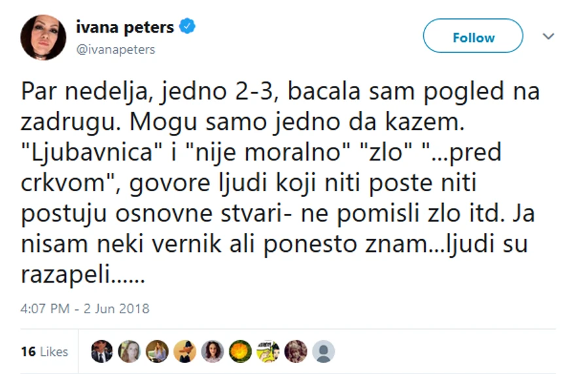
Task: Expand the tweet options chevron menu
Action: coord(548,37)
